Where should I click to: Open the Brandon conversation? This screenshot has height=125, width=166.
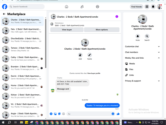(x=22, y=68)
